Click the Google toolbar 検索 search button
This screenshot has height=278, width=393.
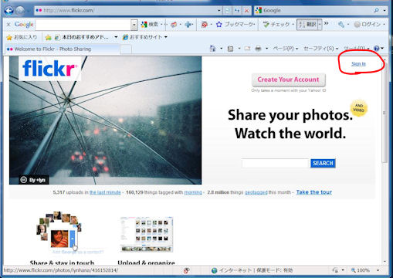point(150,25)
